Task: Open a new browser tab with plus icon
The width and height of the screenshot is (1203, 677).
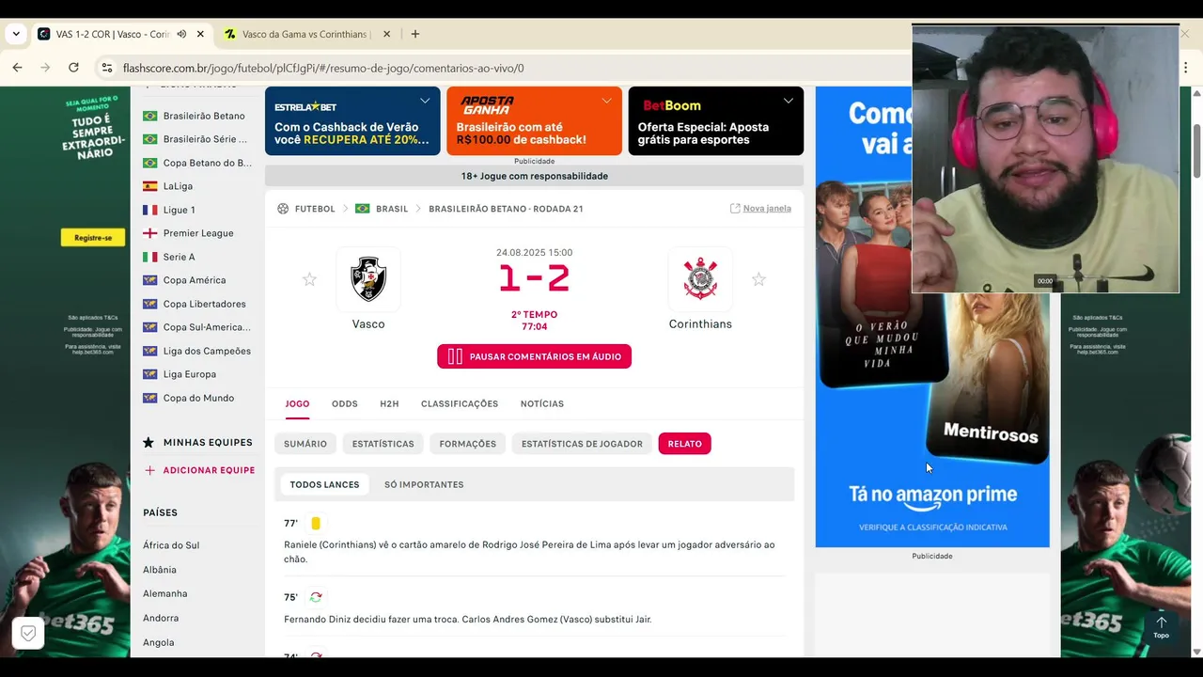Action: click(415, 34)
